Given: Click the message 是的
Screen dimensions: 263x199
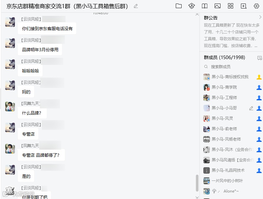Looking at the screenshot, I should tap(26, 176).
